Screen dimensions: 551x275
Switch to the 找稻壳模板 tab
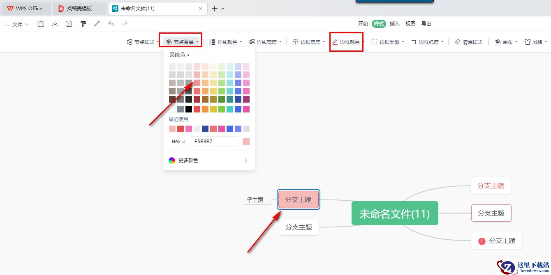point(79,8)
